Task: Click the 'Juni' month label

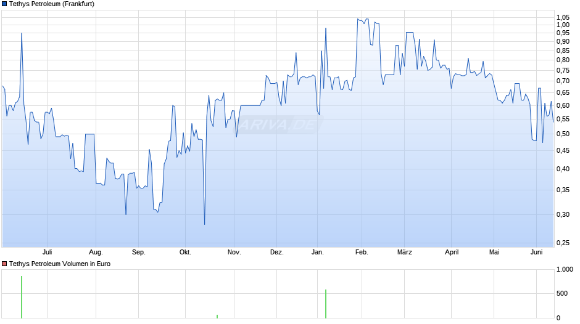Action: click(x=537, y=252)
